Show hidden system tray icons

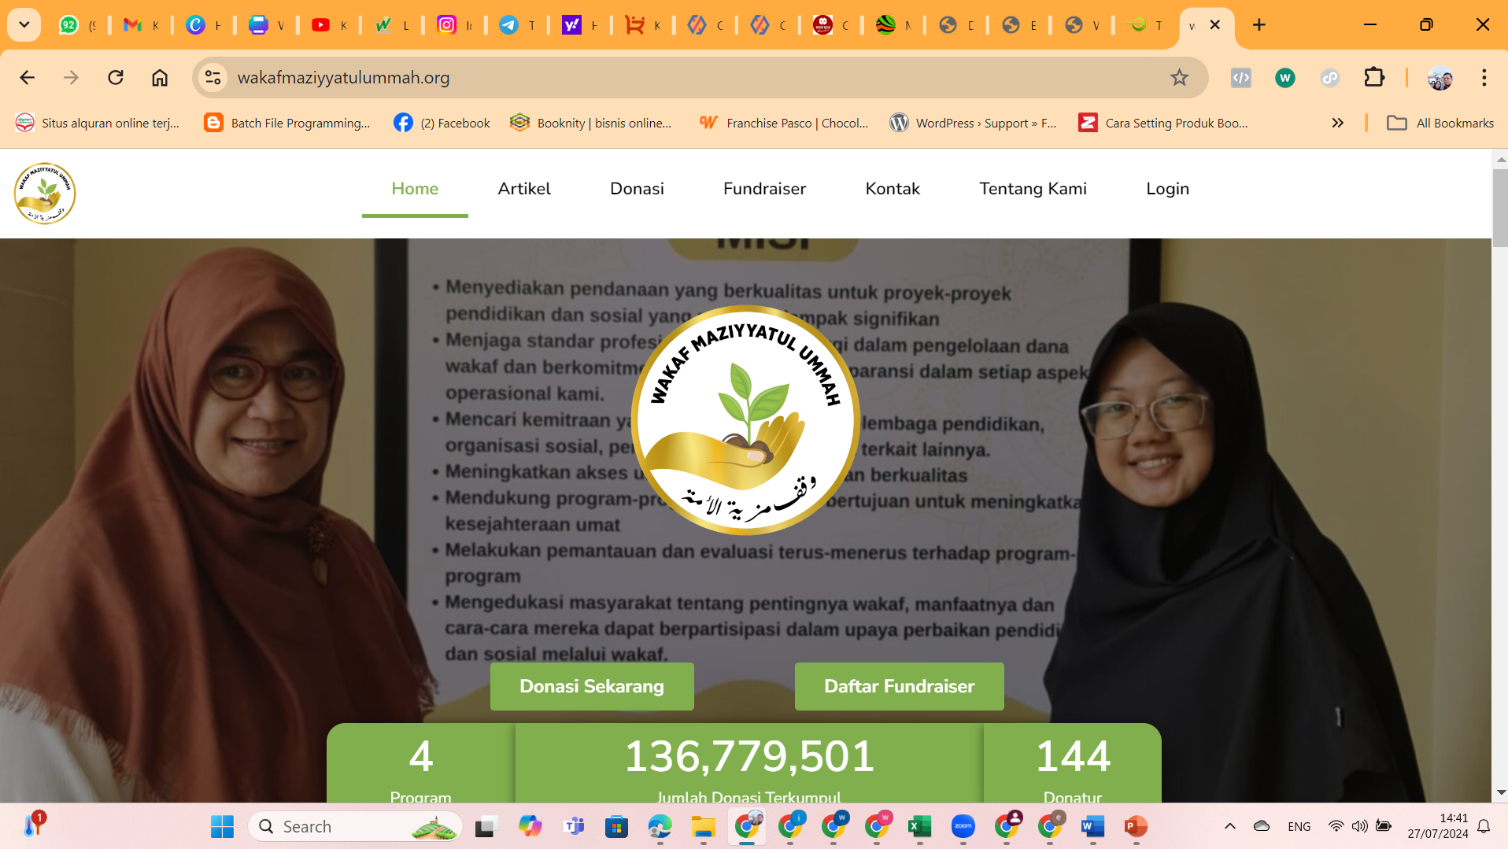tap(1229, 826)
